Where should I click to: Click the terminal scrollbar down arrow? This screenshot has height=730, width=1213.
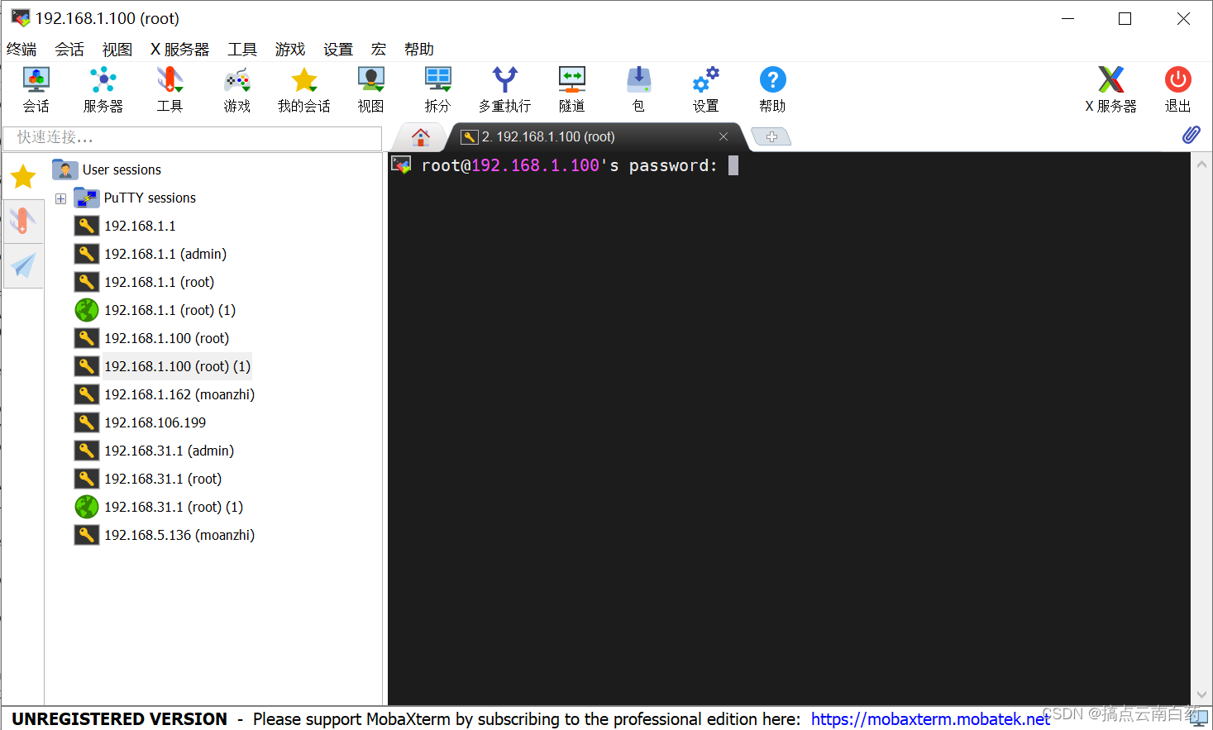[x=1201, y=695]
